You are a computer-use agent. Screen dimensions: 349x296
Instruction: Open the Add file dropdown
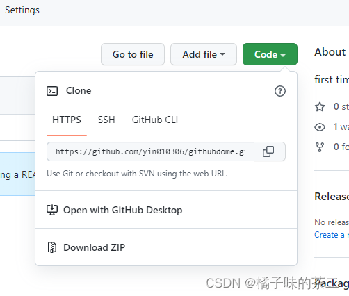coord(204,54)
